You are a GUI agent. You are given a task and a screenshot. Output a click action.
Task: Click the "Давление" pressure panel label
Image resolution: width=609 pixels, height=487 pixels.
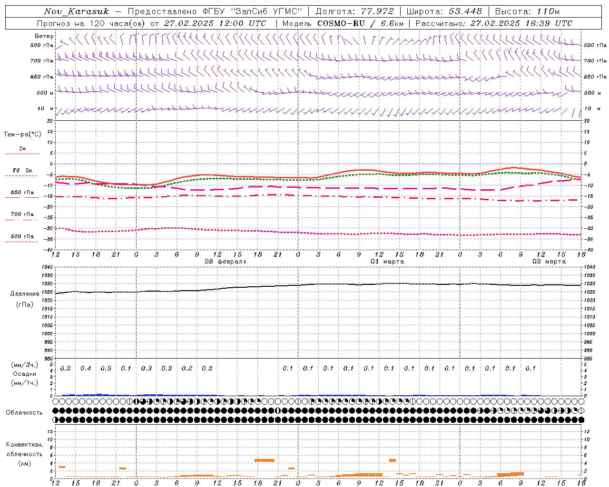click(x=25, y=294)
